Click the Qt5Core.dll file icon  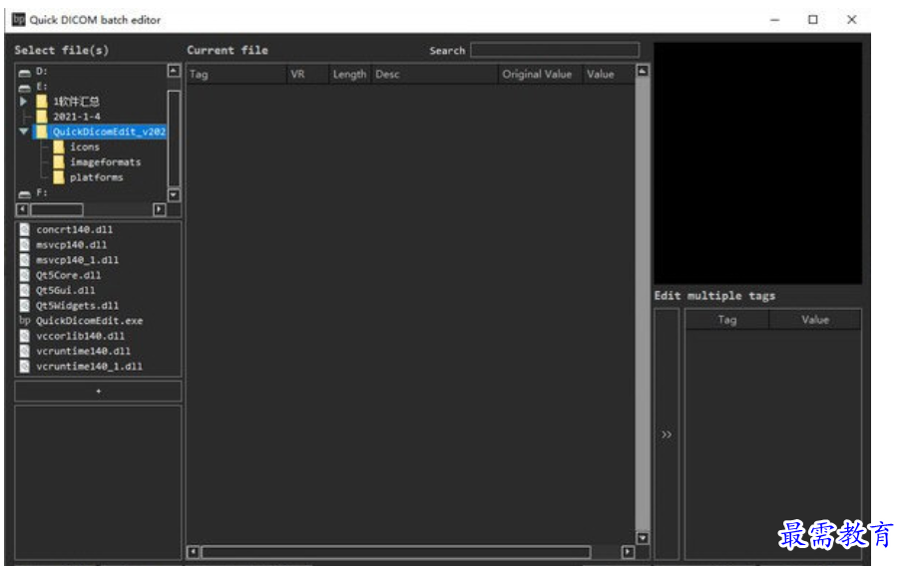[x=25, y=275]
